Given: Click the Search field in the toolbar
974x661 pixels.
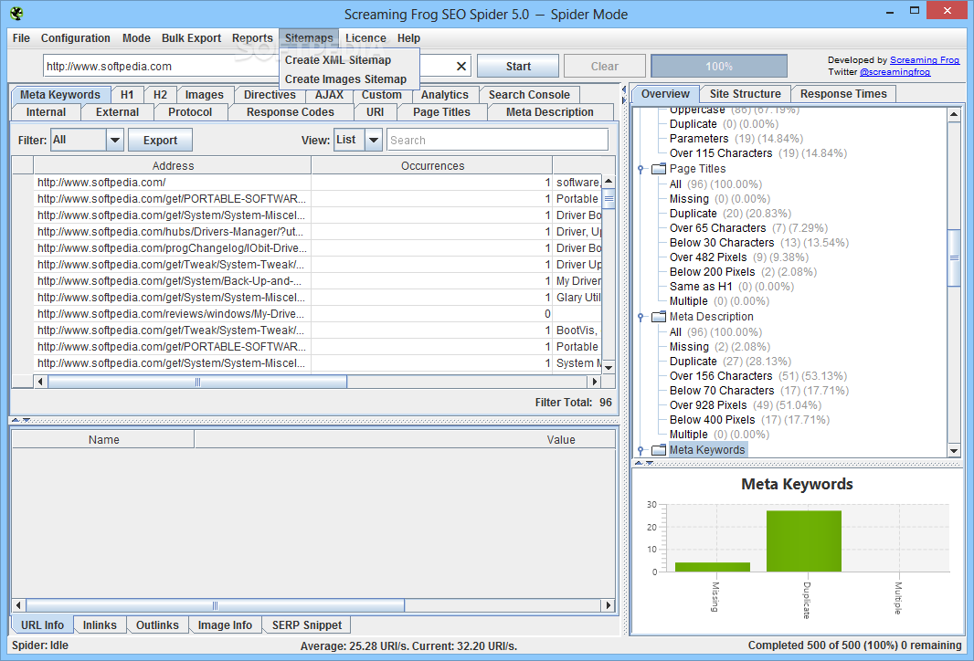Looking at the screenshot, I should (x=497, y=141).
